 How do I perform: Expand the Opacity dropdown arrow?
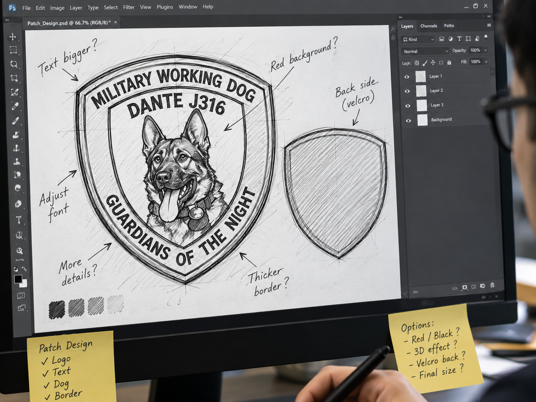pos(485,50)
